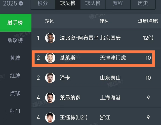Image resolution: width=161 pixels, height=125 pixels.
Task: Open the 北京国安 team link
Action: point(110,38)
